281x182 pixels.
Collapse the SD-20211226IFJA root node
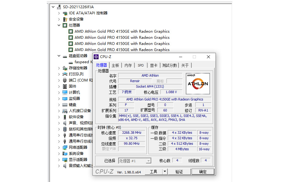pos(53,7)
